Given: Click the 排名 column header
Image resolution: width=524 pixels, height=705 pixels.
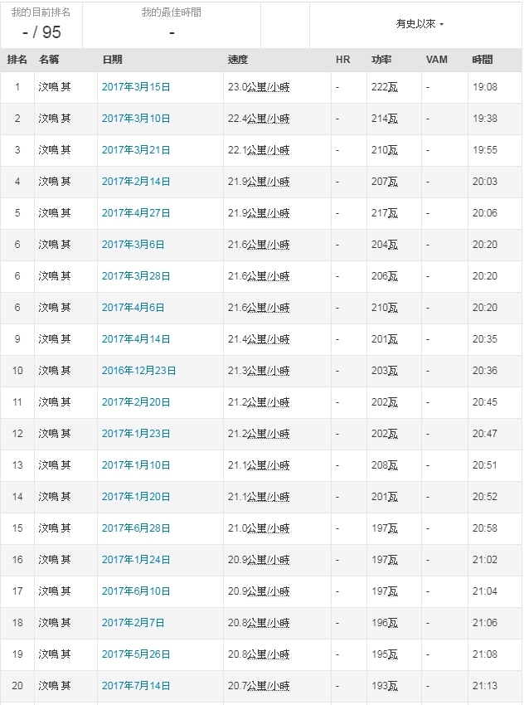Looking at the screenshot, I should 17,60.
